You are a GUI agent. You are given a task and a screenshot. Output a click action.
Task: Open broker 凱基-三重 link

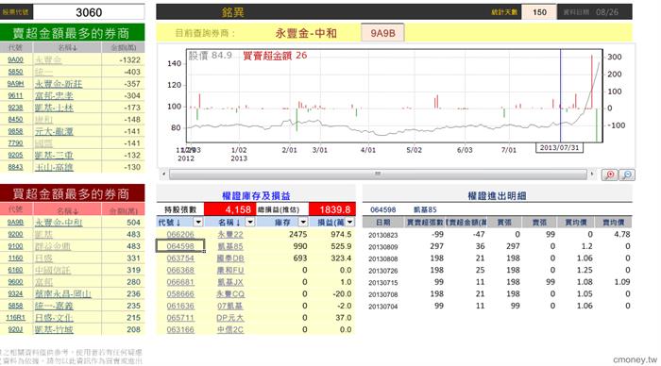pyautogui.click(x=54, y=155)
